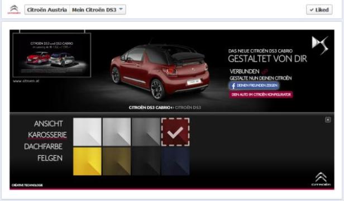Image resolution: width=344 pixels, height=201 pixels.
Task: Click the Verbunden status text
Action: (245, 71)
